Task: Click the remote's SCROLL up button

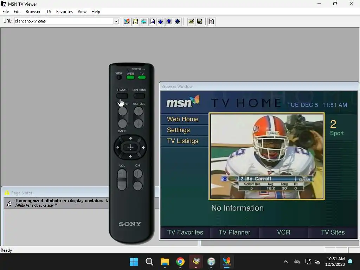Action: pos(139,111)
